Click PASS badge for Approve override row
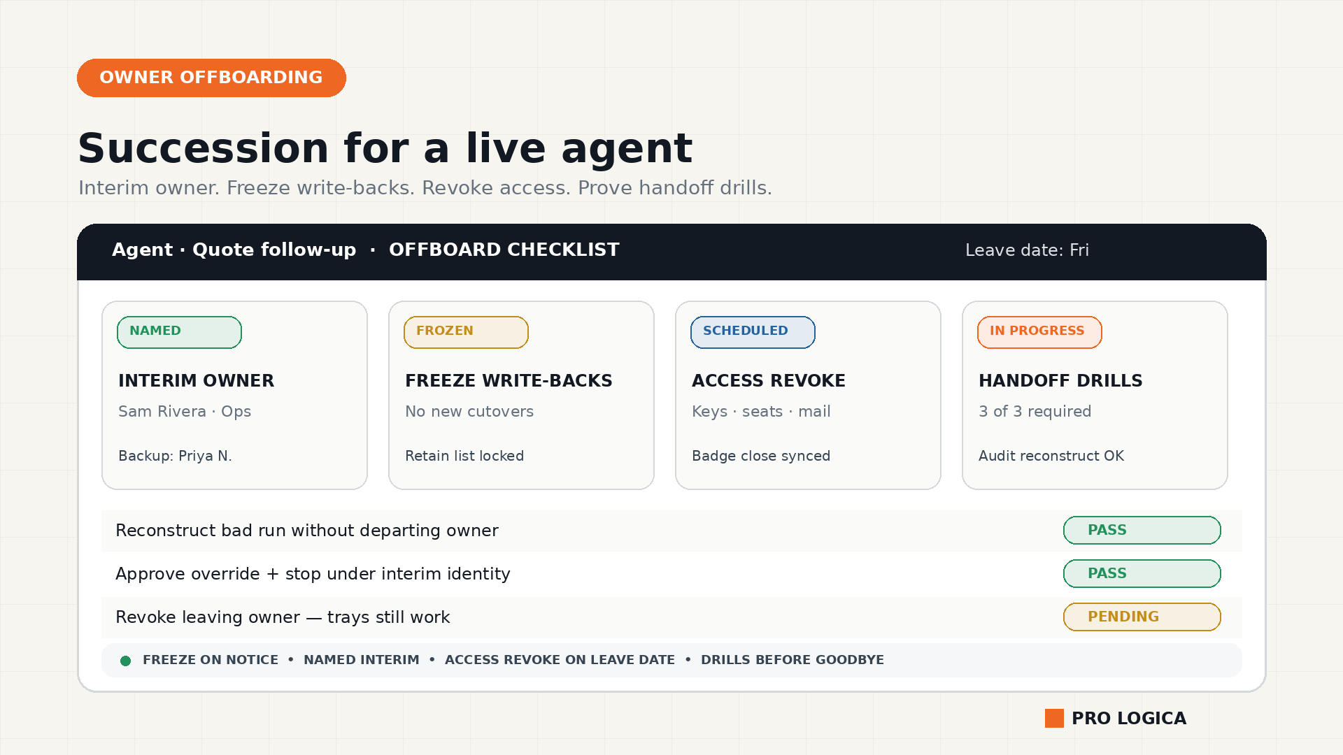Viewport: 1343px width, 755px height. (1142, 574)
